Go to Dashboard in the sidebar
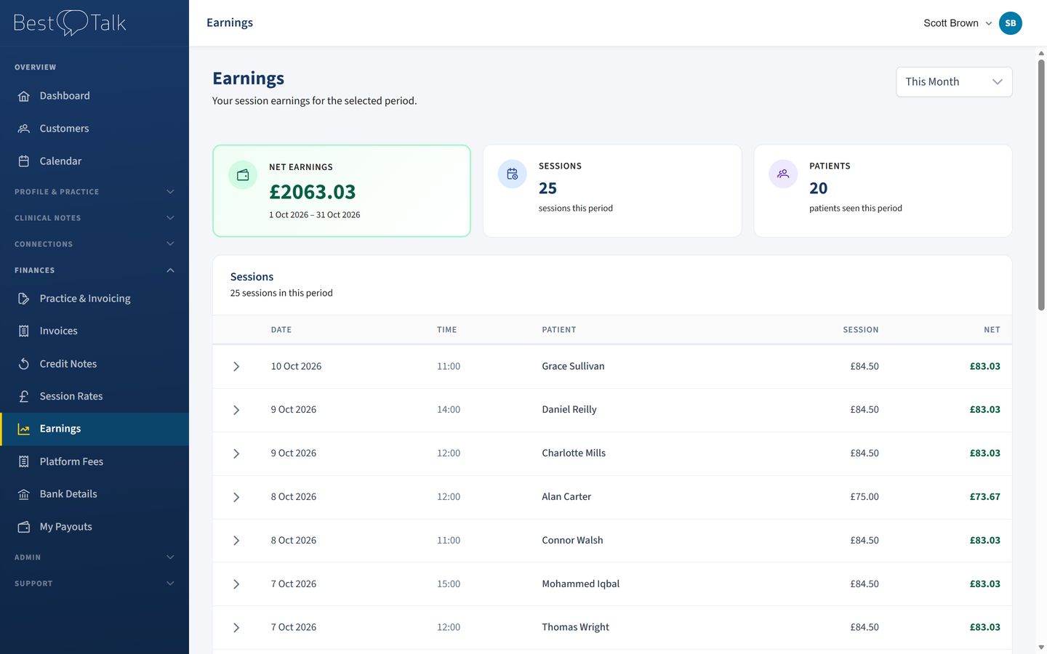The image size is (1047, 654). pos(95,96)
